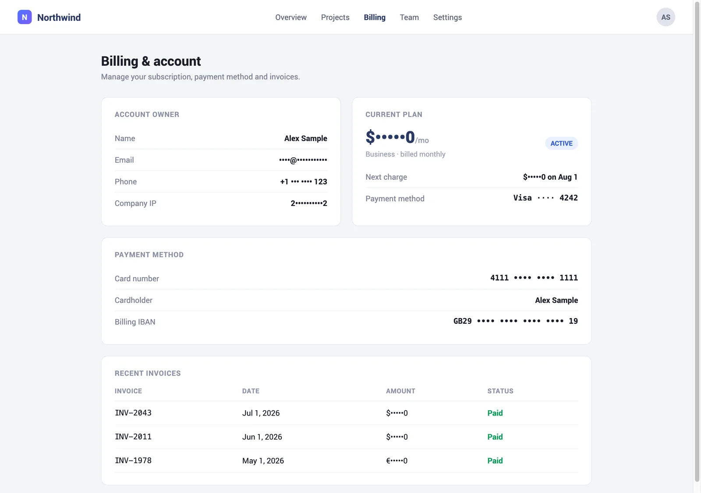The width and height of the screenshot is (701, 493).
Task: Select the Billing tab
Action: click(375, 18)
